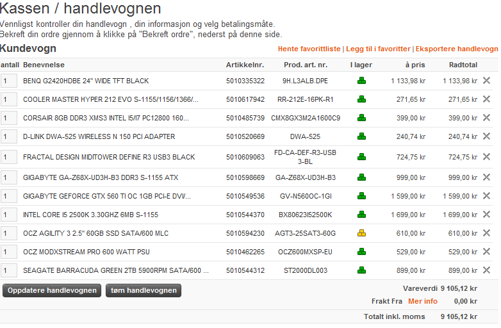Viewport: 501px width, 328px height.
Task: Click stock icon on GA-Z68X motherboard row
Action: [361, 177]
